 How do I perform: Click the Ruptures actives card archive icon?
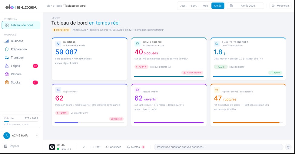pyautogui.click(x=217, y=90)
